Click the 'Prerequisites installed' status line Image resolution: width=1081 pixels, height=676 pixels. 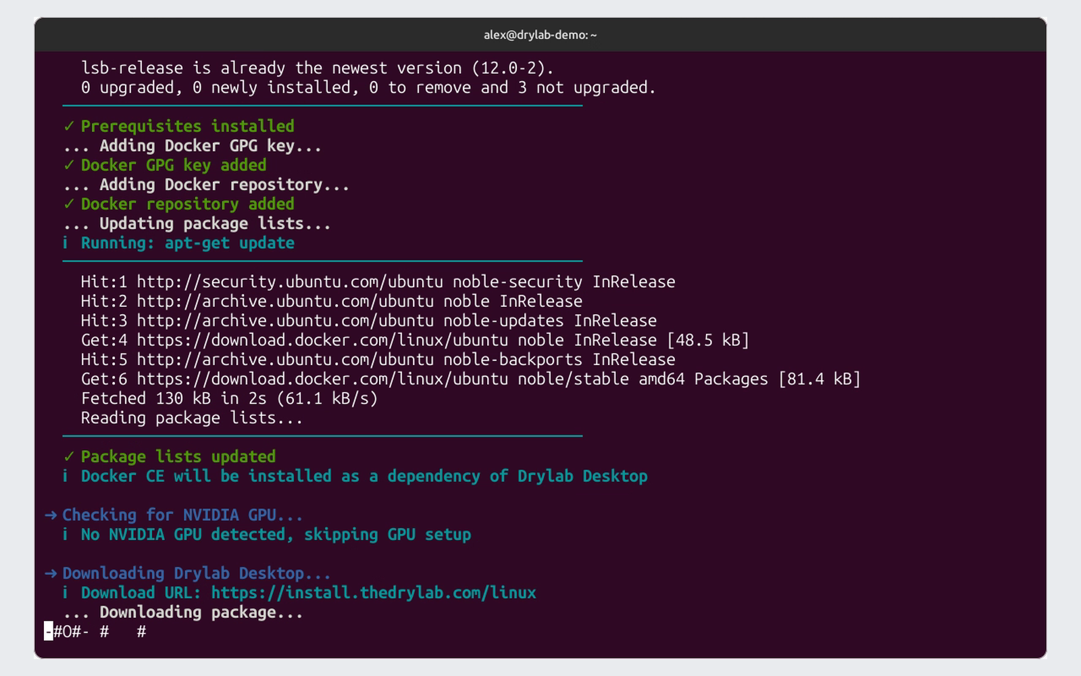coord(179,126)
